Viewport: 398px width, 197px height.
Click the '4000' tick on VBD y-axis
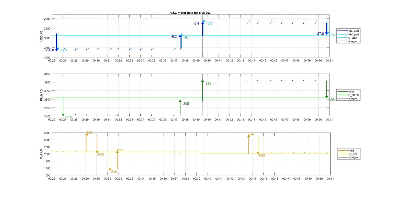click(47, 58)
